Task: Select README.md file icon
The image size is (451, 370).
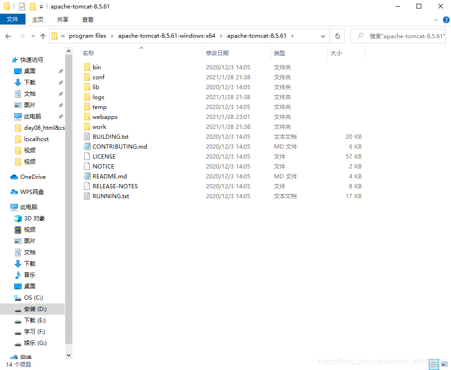Action: click(87, 176)
